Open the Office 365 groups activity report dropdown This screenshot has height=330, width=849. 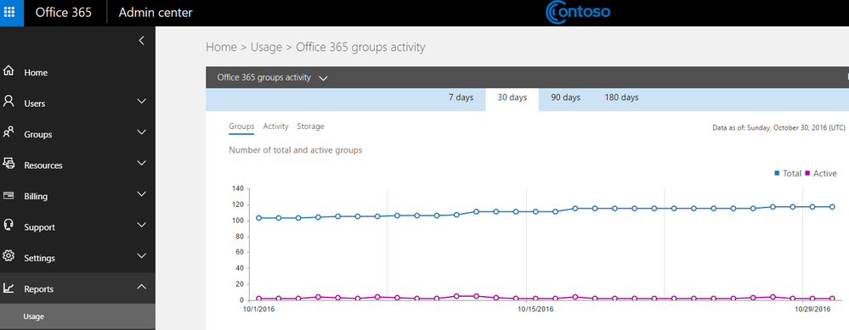click(x=272, y=78)
